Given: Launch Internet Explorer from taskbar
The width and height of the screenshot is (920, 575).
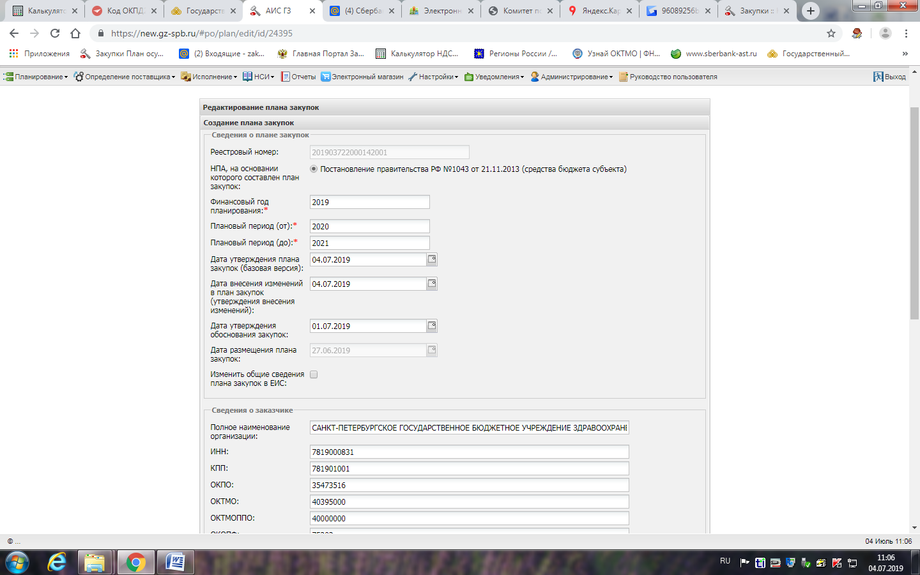Looking at the screenshot, I should (x=57, y=562).
